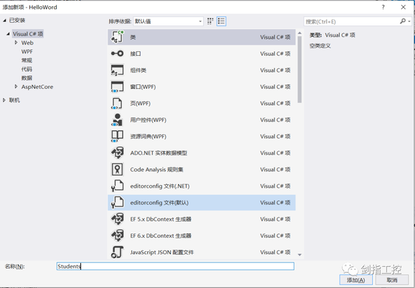Close the 添加新项 dialog
415x288 pixels.
[x=403, y=7]
